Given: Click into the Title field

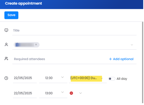Looking at the screenshot, I should 74,30.
